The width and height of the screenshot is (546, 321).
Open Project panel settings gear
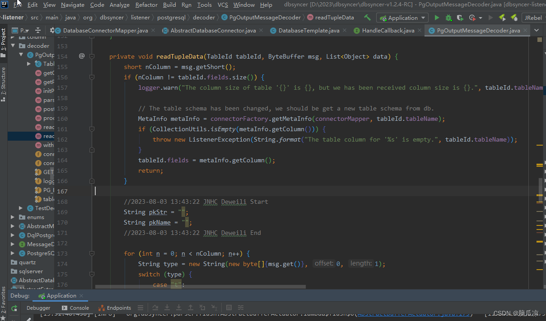point(52,30)
